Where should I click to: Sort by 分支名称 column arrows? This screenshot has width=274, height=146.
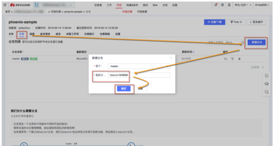(23, 52)
